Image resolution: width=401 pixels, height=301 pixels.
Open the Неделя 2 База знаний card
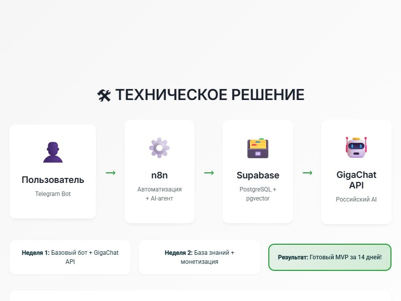[x=199, y=257]
